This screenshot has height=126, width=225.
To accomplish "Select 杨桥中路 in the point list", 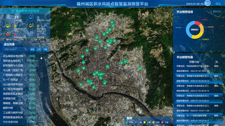I will (x=8, y=108).
